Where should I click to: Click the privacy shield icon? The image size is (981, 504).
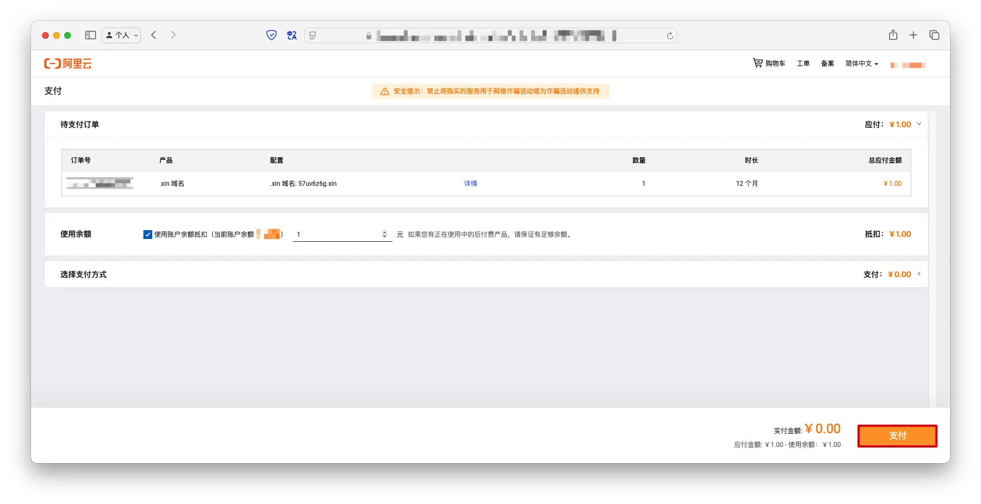click(271, 35)
